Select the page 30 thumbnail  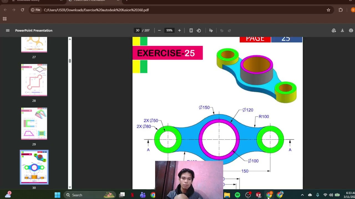click(x=34, y=167)
